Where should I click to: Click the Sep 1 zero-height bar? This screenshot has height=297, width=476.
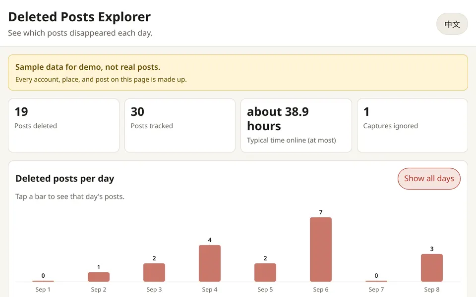43,281
